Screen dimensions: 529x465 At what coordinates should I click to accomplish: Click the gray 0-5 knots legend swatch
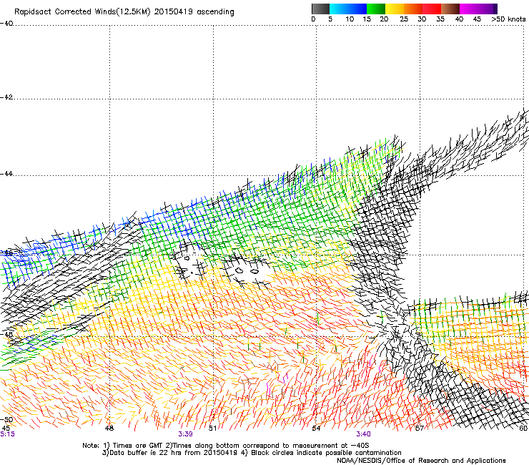tap(320, 9)
